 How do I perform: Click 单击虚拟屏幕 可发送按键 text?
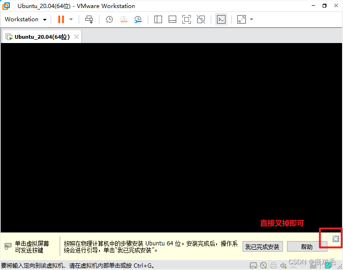[32, 247]
